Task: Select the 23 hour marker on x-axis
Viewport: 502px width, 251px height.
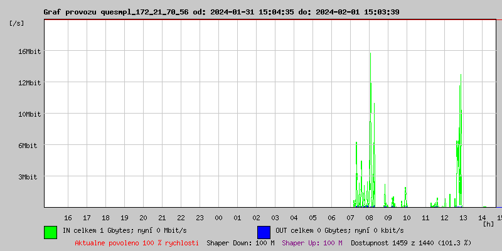Action: pyautogui.click(x=200, y=218)
